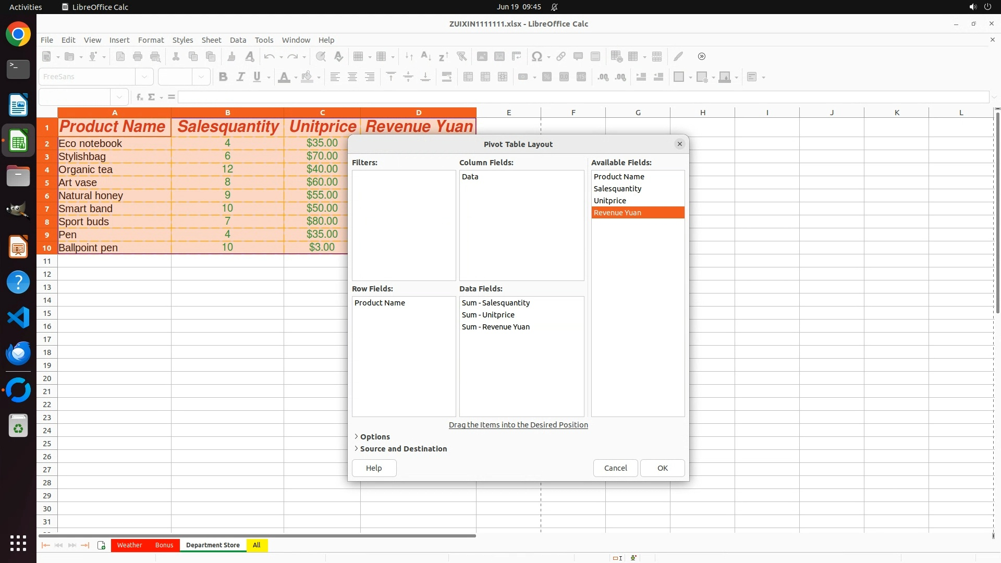This screenshot has height=563, width=1001.
Task: Select Sum - Revenue Yuan data field
Action: pyautogui.click(x=495, y=327)
